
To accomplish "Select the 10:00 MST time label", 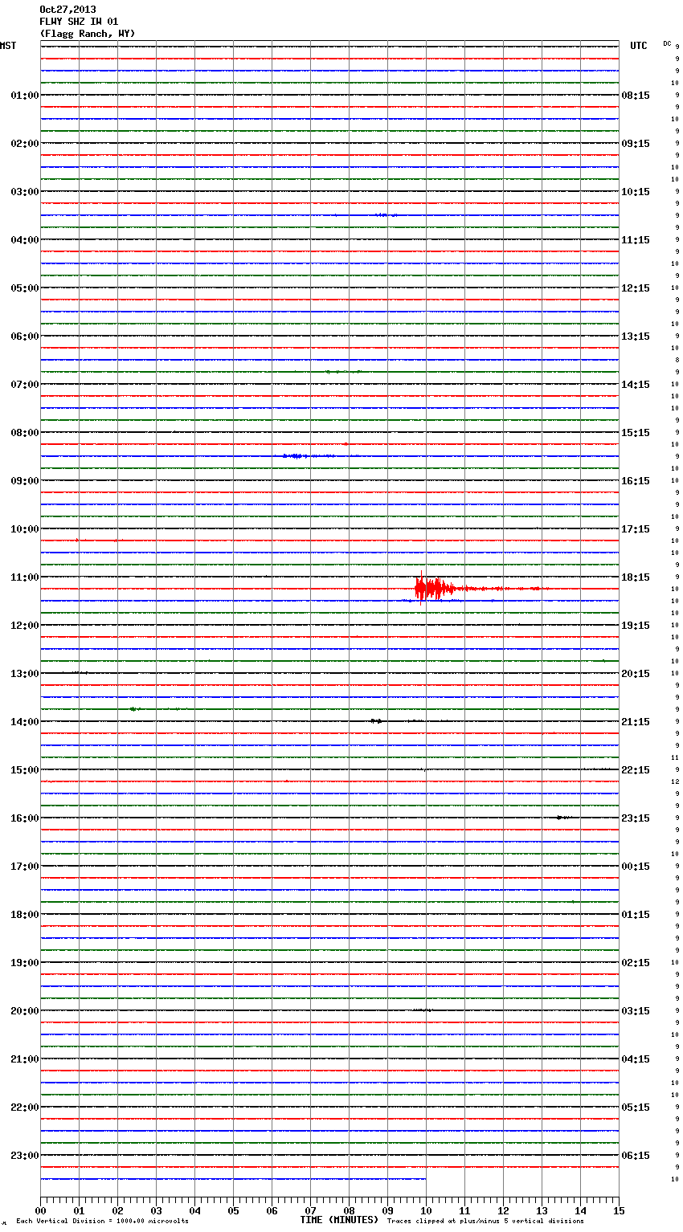I will click(x=25, y=529).
